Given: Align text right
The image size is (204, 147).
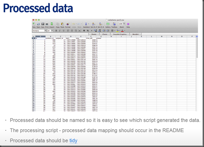Looking at the screenshot, I should pyautogui.click(x=76, y=31).
